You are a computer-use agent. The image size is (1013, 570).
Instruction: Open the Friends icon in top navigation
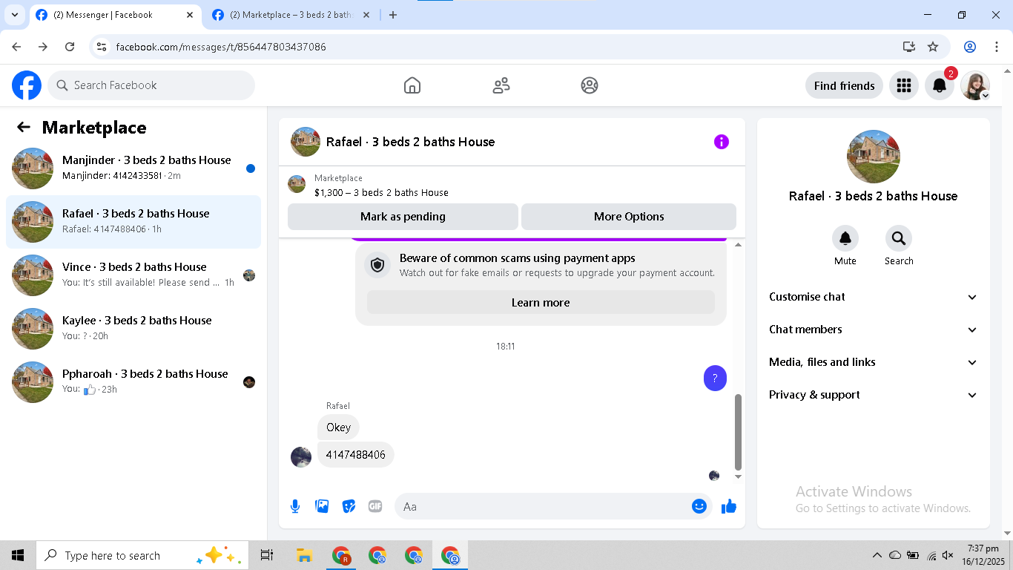[501, 85]
